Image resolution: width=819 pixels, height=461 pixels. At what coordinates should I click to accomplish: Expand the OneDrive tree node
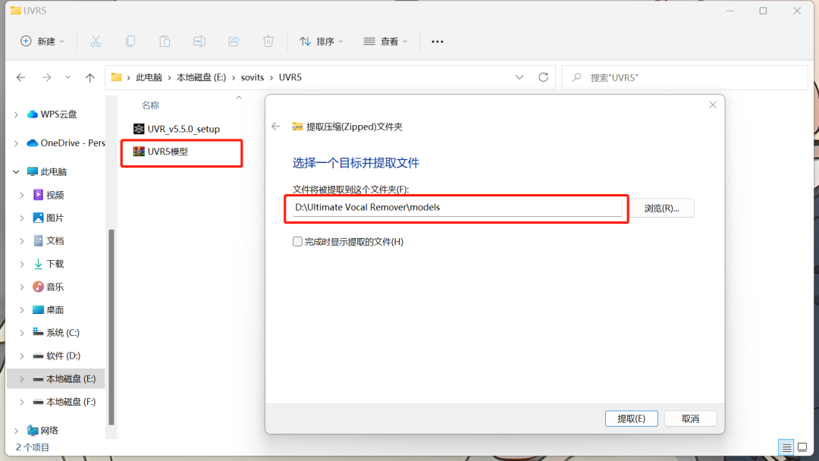coord(16,143)
